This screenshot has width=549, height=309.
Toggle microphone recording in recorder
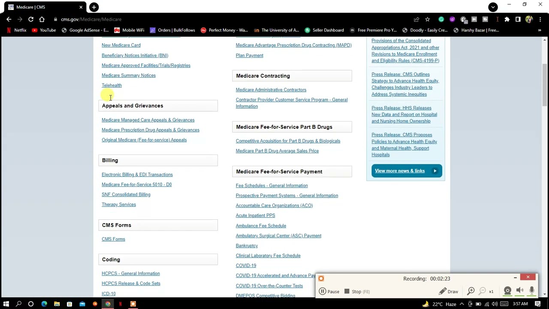[x=532, y=291]
